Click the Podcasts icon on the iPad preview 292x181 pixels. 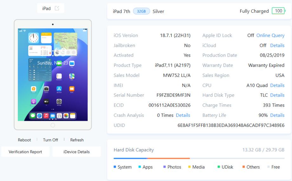click(x=34, y=102)
